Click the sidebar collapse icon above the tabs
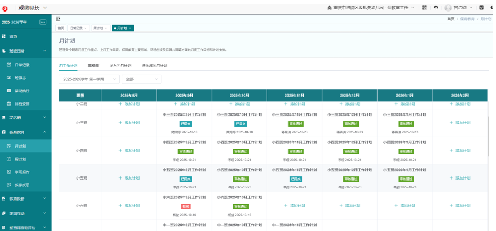 pos(58,18)
